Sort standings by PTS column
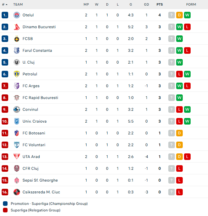208x216 pixels. pyautogui.click(x=160, y=5)
